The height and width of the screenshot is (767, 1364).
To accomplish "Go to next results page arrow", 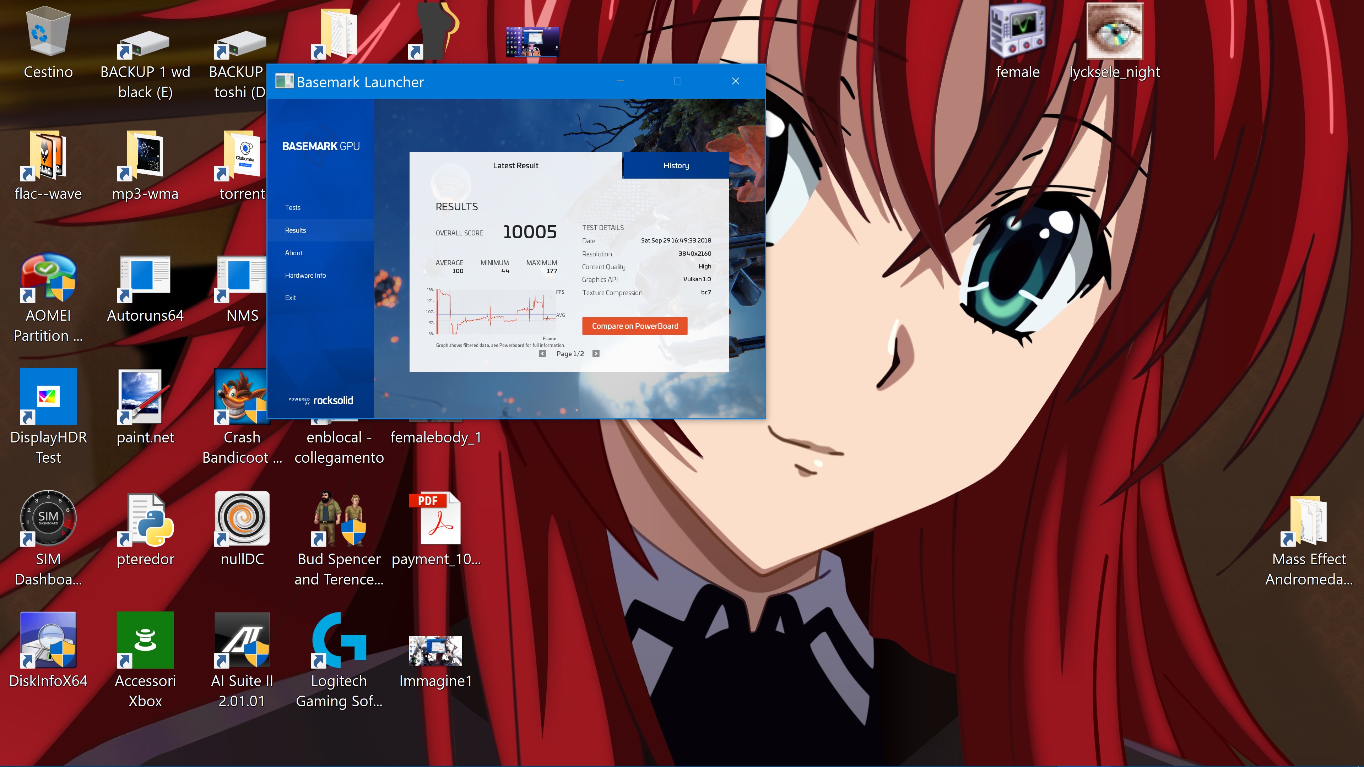I will (x=596, y=354).
